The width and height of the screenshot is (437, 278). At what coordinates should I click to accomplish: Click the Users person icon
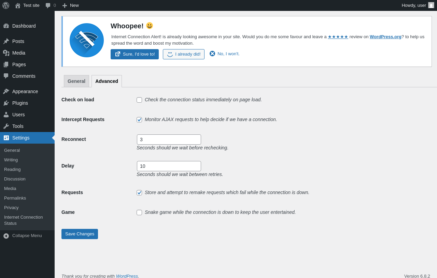coord(6,115)
